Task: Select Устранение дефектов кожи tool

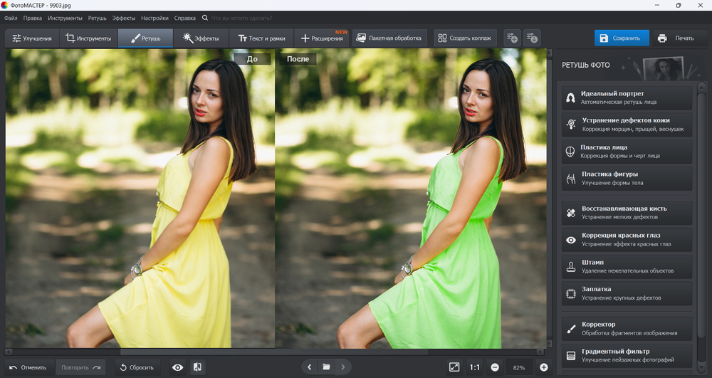Action: (627, 125)
